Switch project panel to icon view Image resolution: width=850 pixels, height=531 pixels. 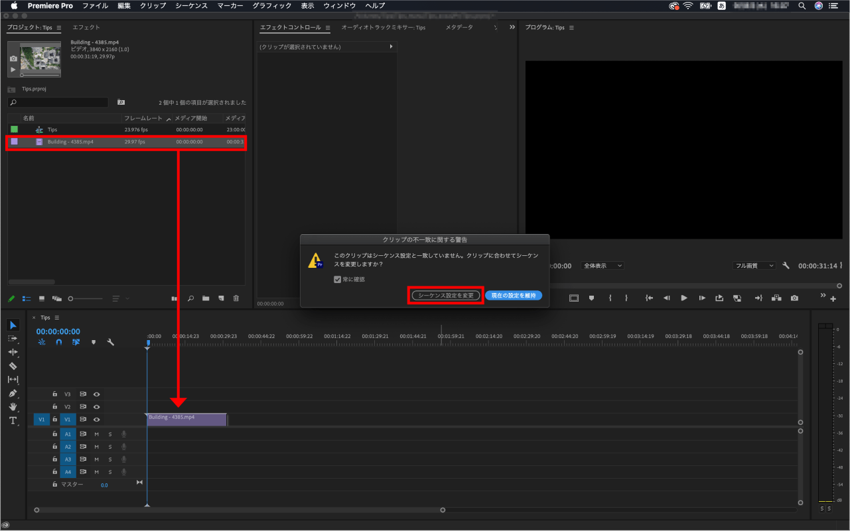pos(42,298)
